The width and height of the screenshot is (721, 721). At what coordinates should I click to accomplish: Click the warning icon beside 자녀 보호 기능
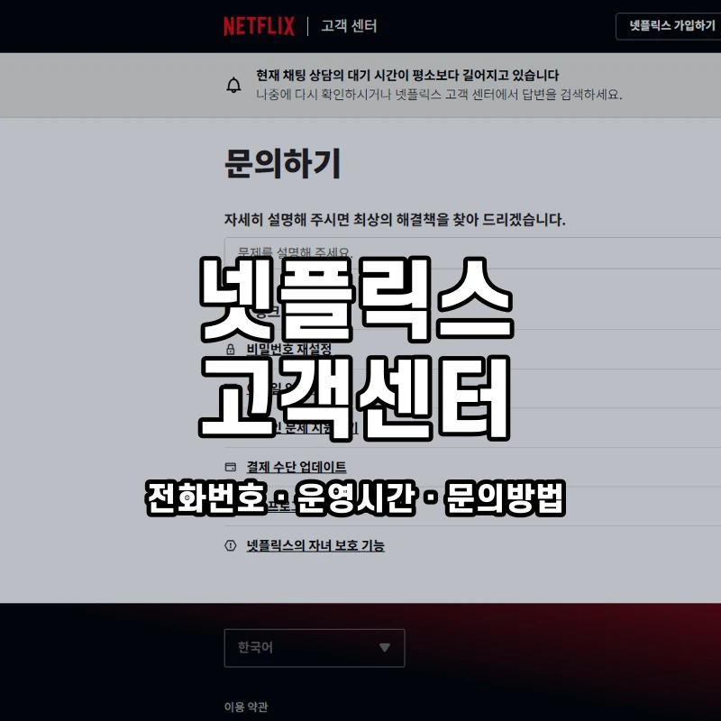pyautogui.click(x=231, y=546)
